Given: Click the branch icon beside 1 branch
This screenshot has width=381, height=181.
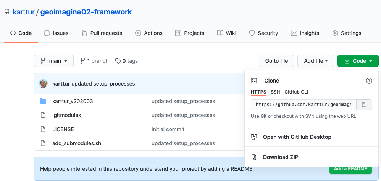Looking at the screenshot, I should [82, 61].
